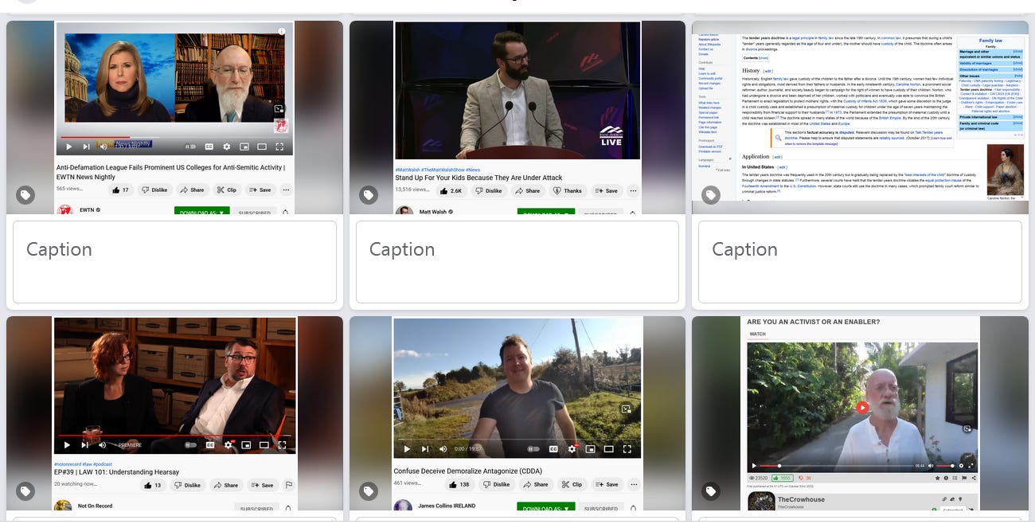Open more options for the EWTN video
The height and width of the screenshot is (528, 1035).
[286, 190]
